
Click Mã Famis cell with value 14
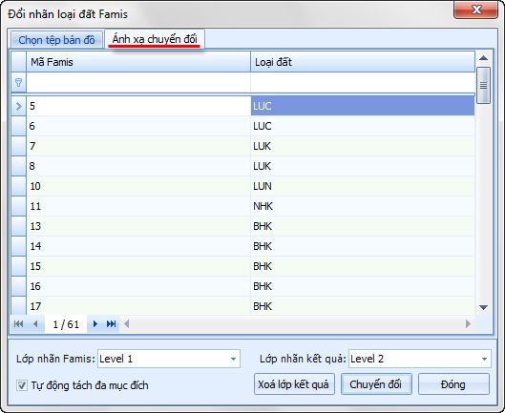pos(138,246)
